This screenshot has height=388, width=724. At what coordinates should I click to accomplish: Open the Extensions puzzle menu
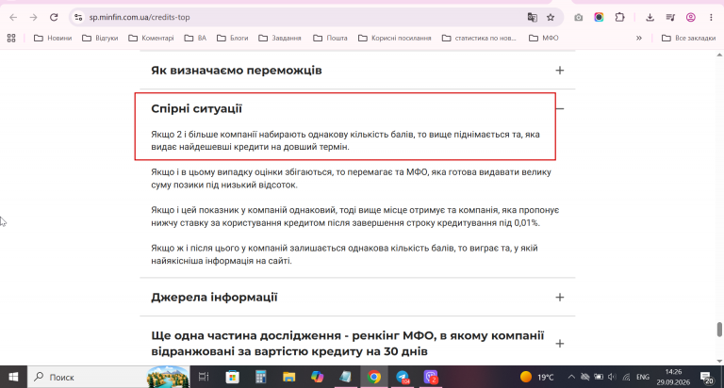pos(619,17)
